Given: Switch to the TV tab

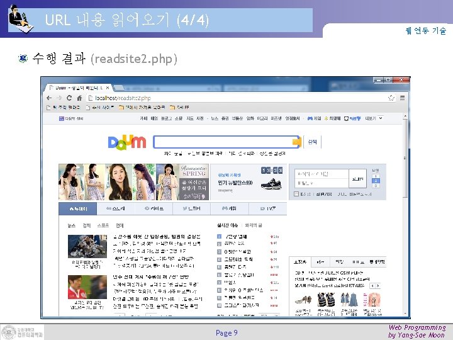Looking at the screenshot, I should point(267,208).
